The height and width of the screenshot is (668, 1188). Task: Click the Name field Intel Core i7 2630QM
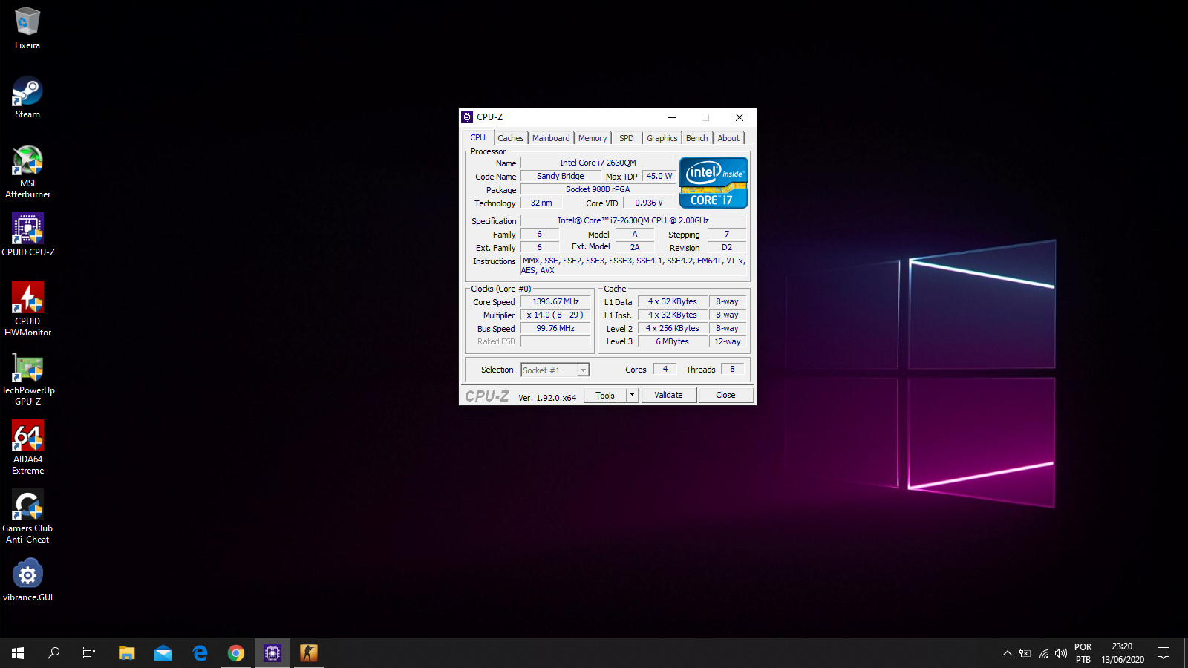[598, 163]
